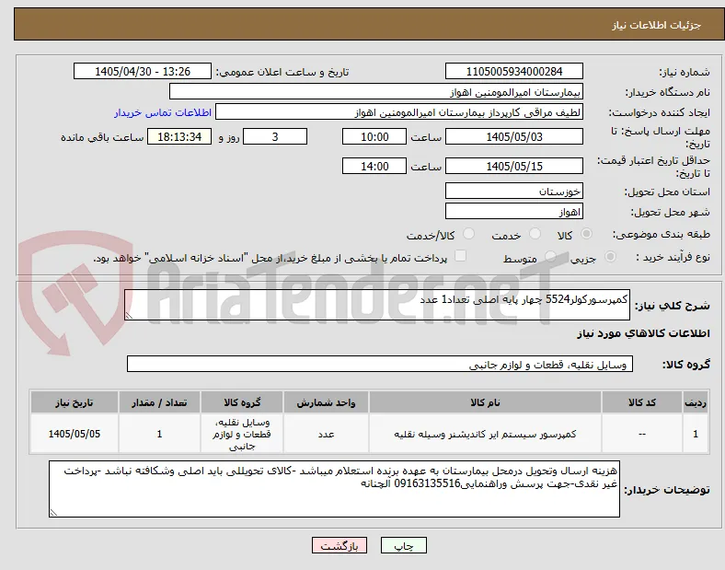Click price validity date 1405/05/15
The image size is (725, 570).
[513, 166]
